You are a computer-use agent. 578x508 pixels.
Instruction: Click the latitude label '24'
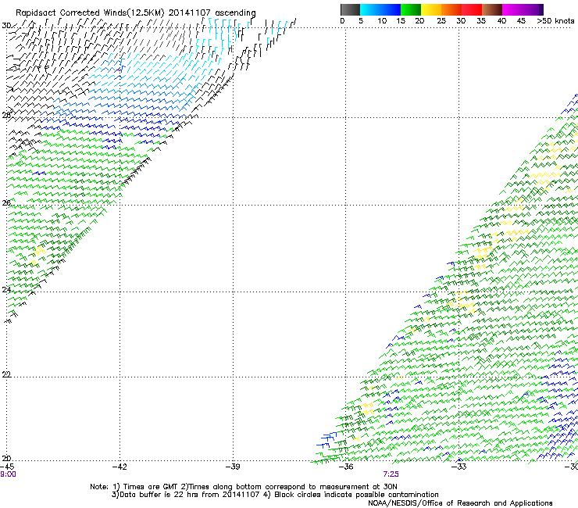coord(6,290)
